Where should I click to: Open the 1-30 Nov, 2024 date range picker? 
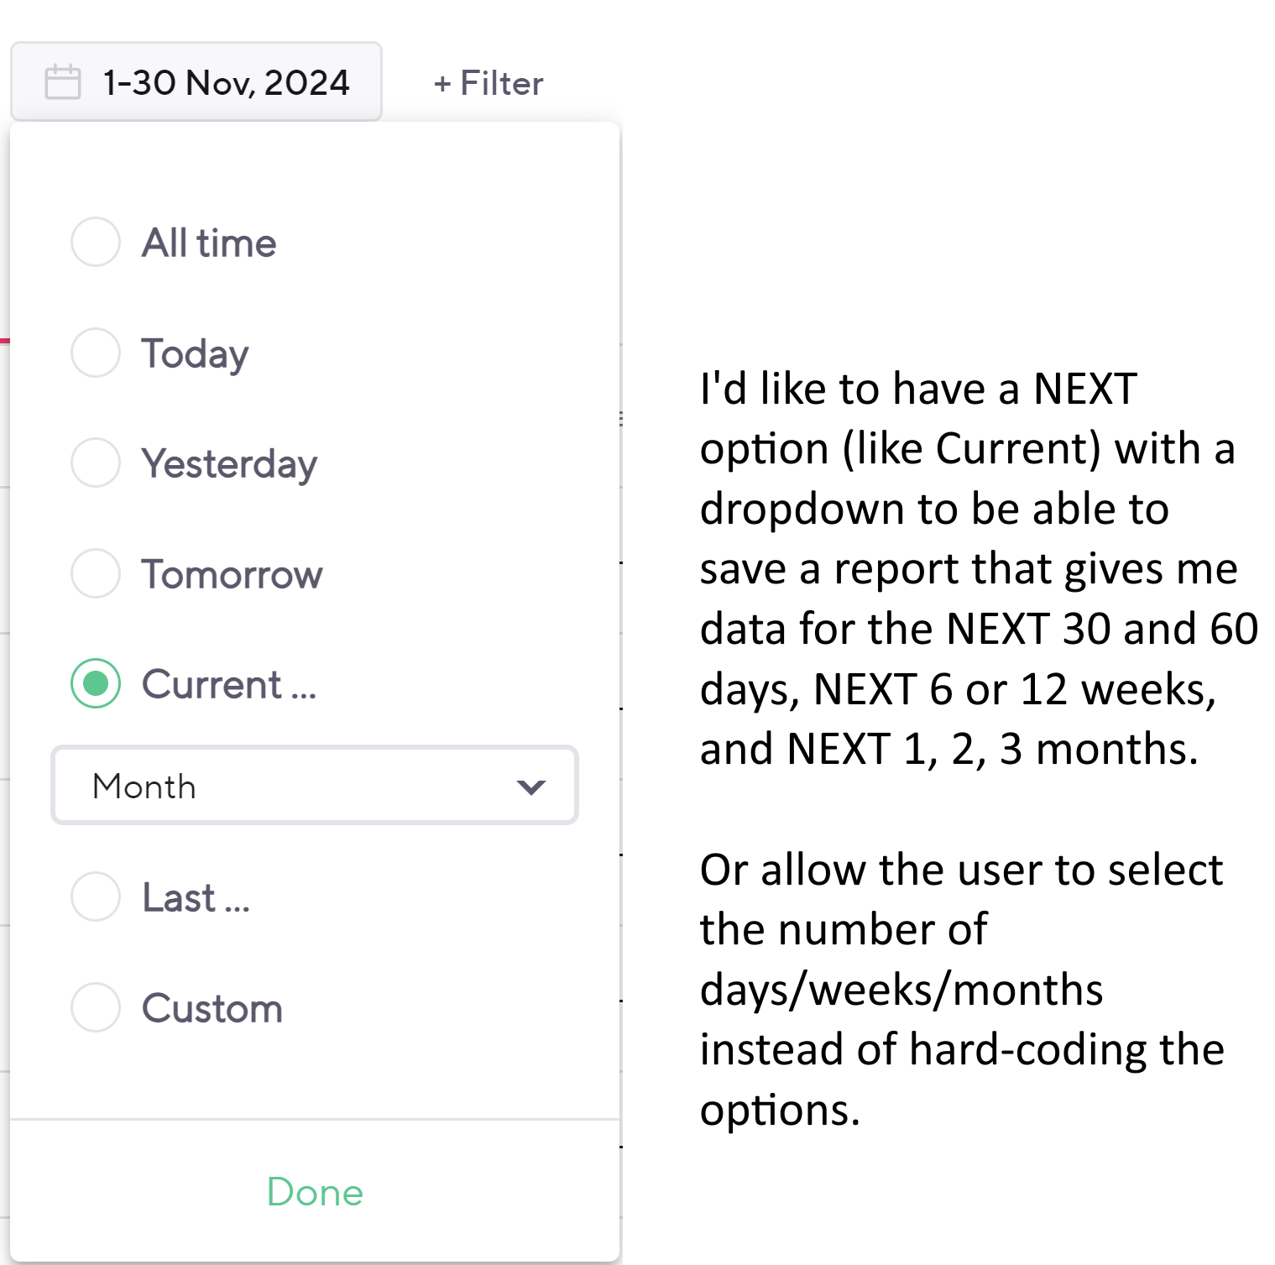[226, 82]
